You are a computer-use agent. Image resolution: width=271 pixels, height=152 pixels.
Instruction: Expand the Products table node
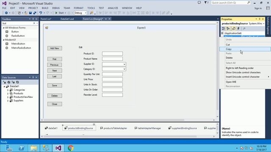pyautogui.click(x=8, y=93)
